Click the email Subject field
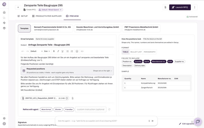Image resolution: width=204 pixels, height=128 pixels. 71,45
